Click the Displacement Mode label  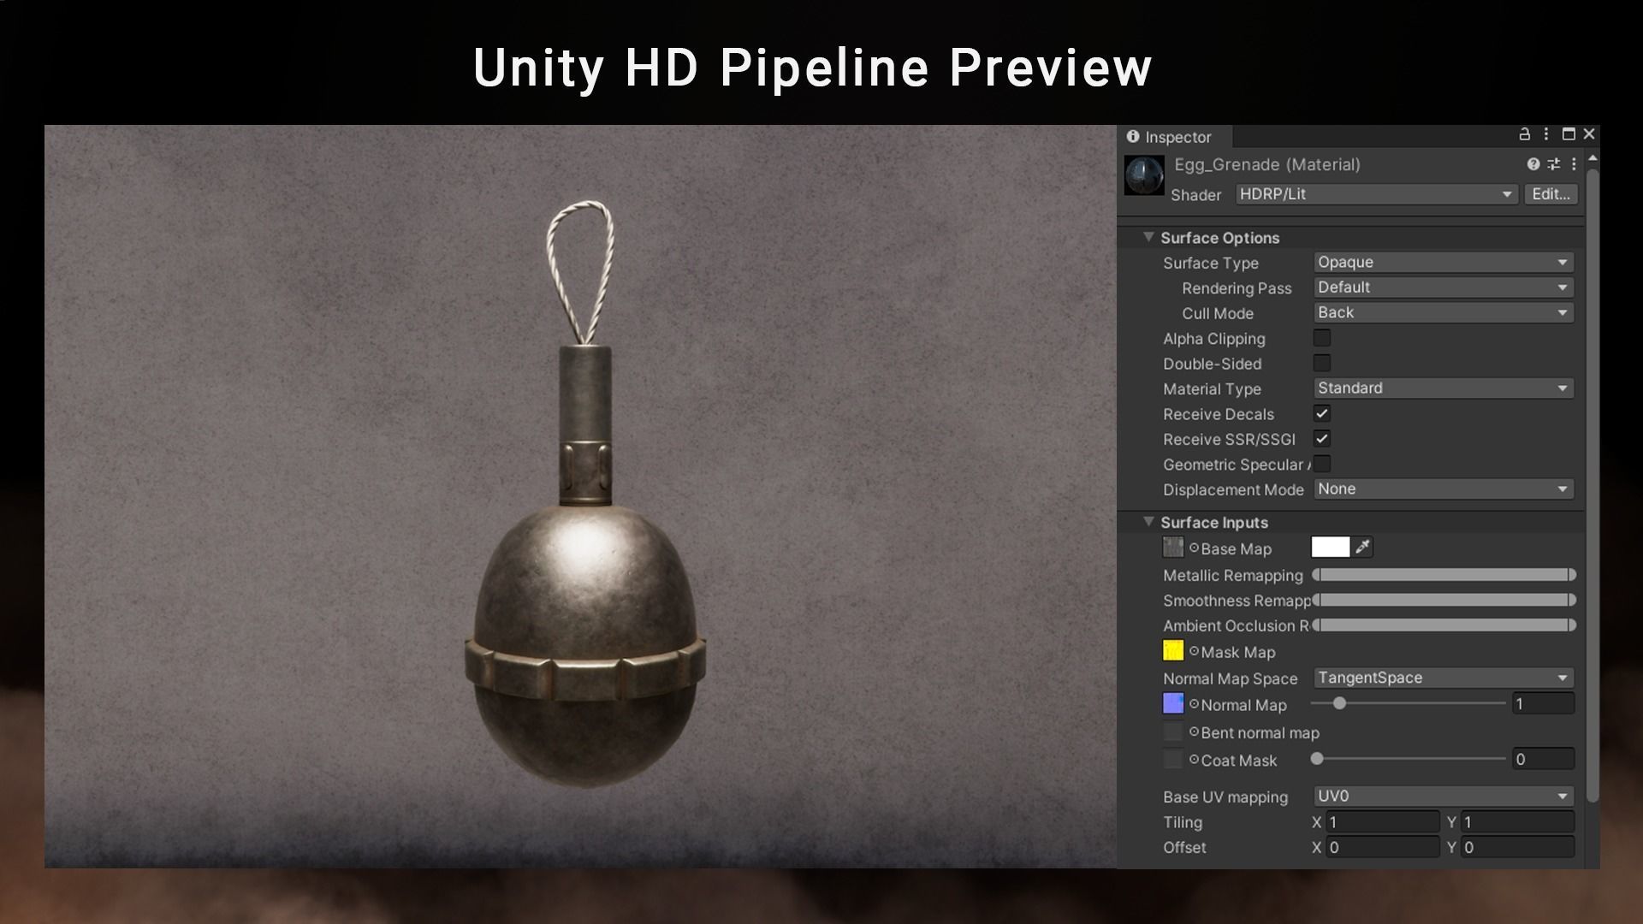click(x=1233, y=489)
